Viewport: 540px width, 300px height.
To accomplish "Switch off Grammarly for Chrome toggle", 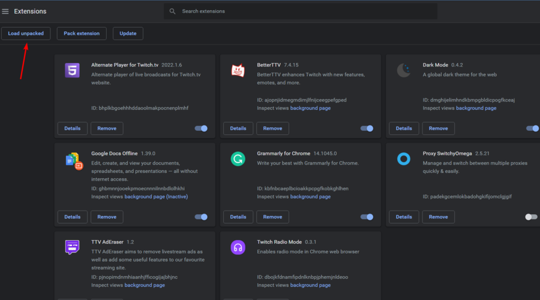I will tap(367, 217).
